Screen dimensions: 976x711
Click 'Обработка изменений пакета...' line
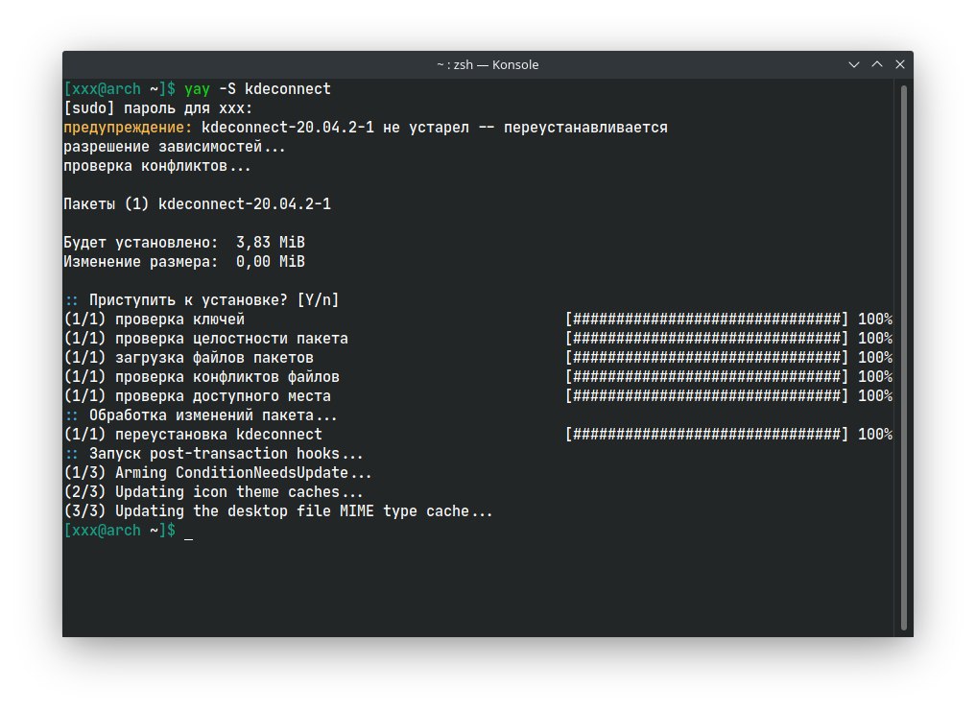pos(213,415)
